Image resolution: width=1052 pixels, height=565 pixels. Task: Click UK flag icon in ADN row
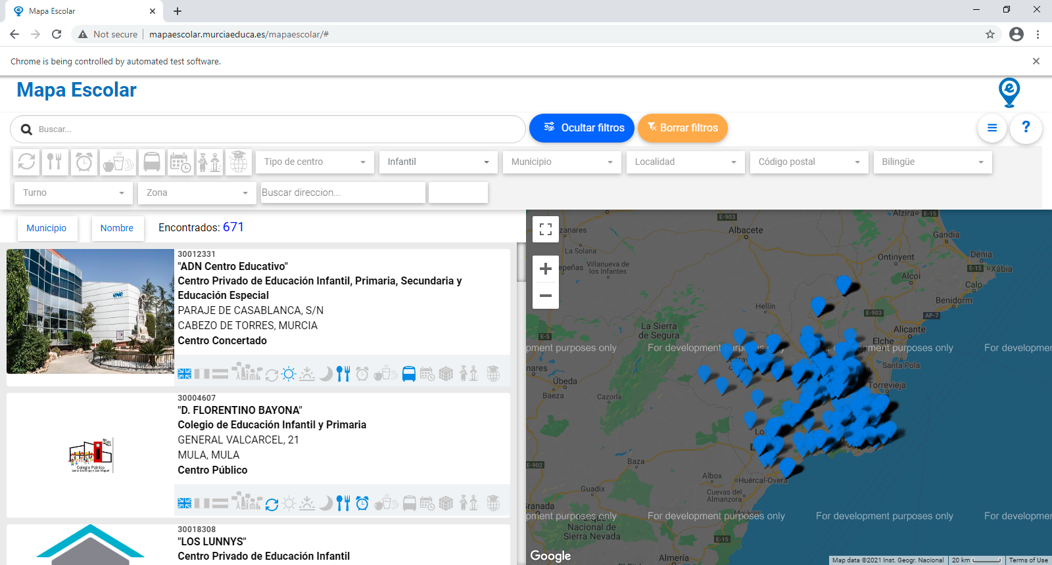coord(185,374)
